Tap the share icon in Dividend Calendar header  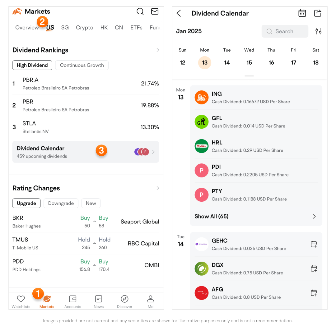pos(318,13)
